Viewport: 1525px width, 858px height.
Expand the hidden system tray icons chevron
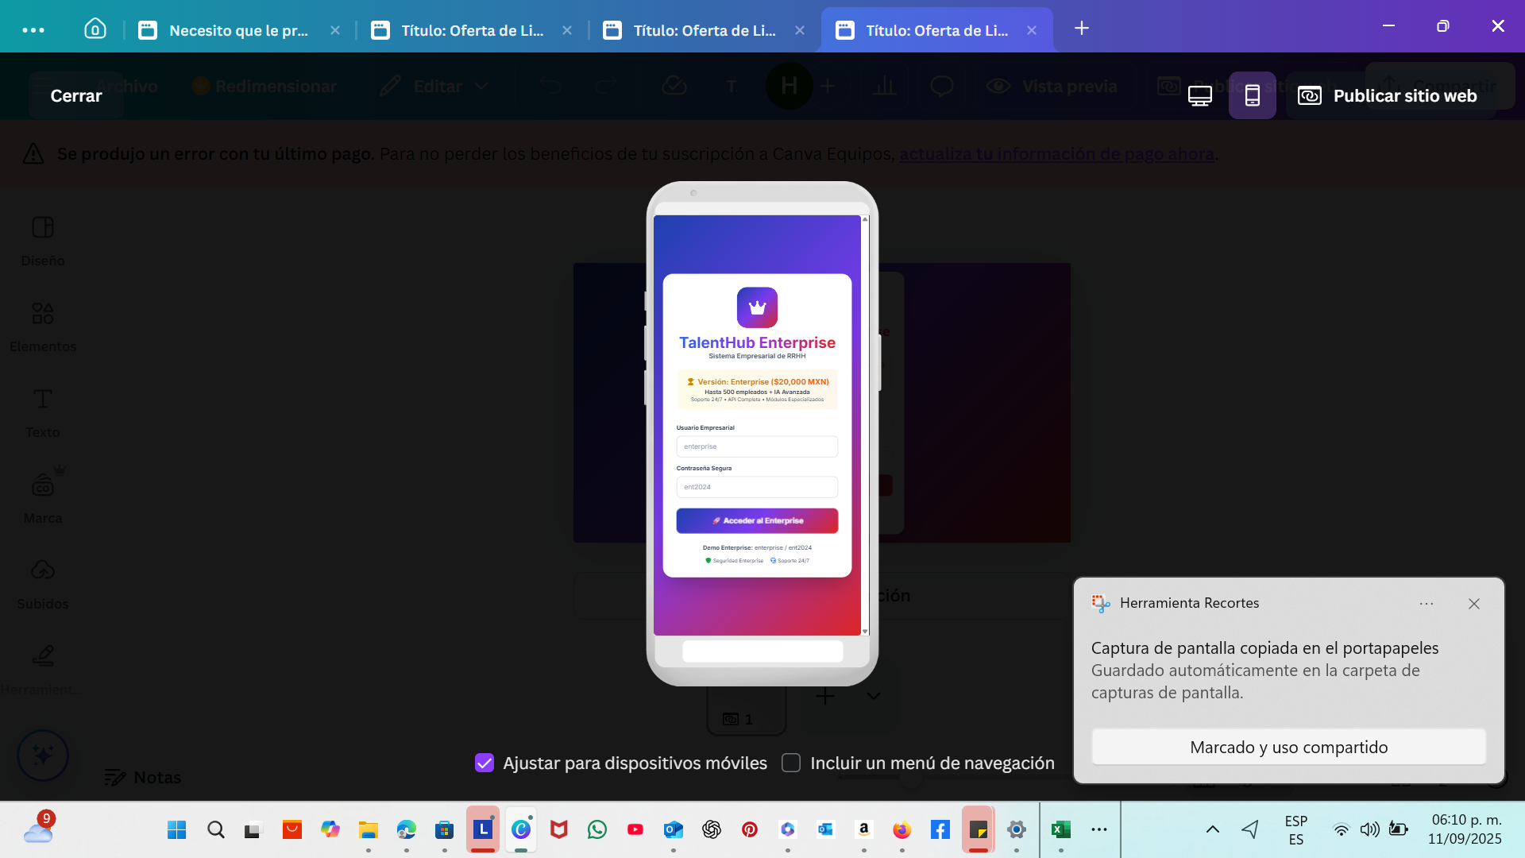tap(1212, 829)
